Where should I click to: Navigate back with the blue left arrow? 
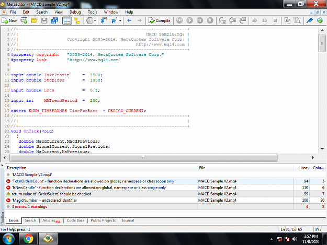(x=129, y=20)
